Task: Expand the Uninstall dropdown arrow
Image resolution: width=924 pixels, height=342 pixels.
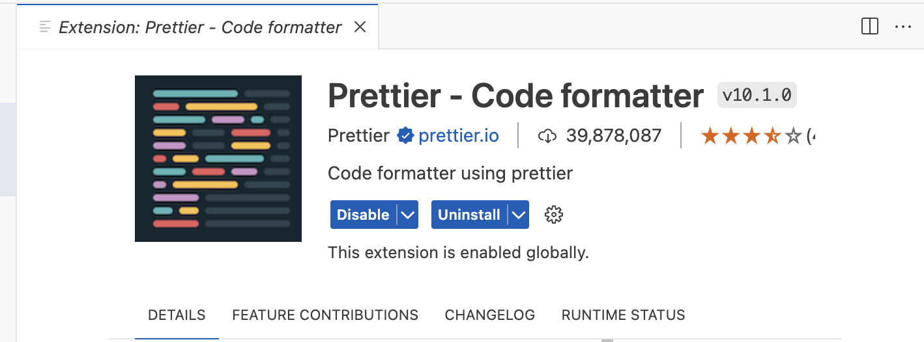Action: 519,215
